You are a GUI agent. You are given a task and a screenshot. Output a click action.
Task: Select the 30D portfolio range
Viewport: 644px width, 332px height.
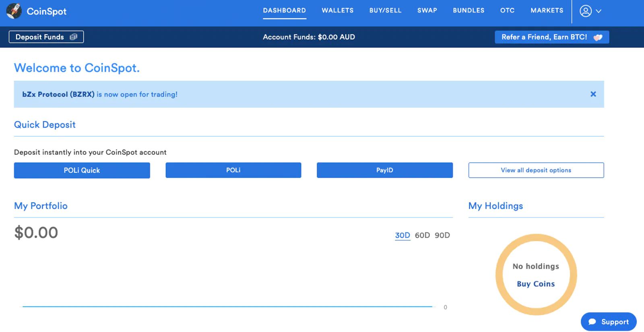coord(402,235)
